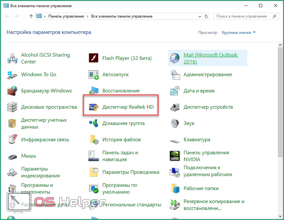Open the Программы и компоненты link
This screenshot has height=220, width=284.
[37, 188]
